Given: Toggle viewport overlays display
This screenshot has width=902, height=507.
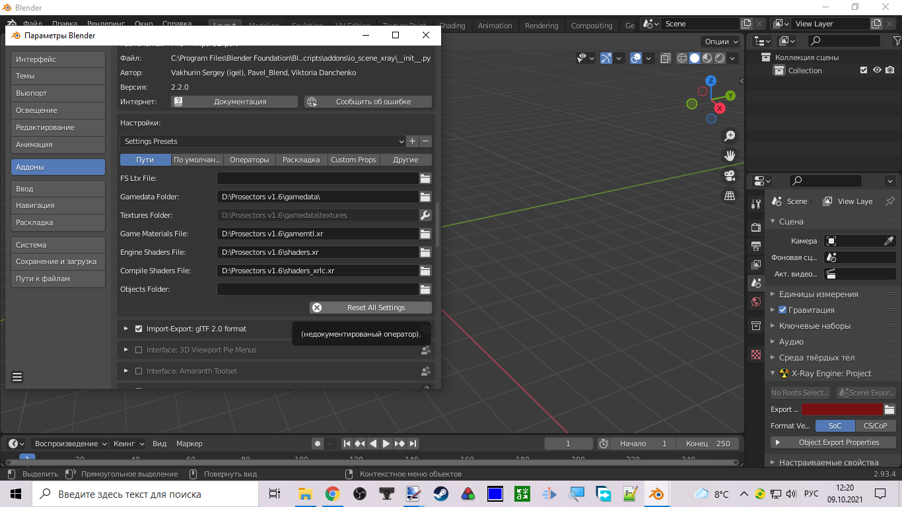Looking at the screenshot, I should coord(636,58).
